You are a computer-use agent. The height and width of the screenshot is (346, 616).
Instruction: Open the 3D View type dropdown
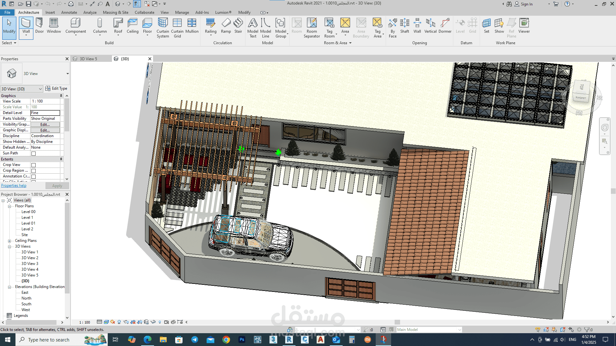click(x=67, y=74)
